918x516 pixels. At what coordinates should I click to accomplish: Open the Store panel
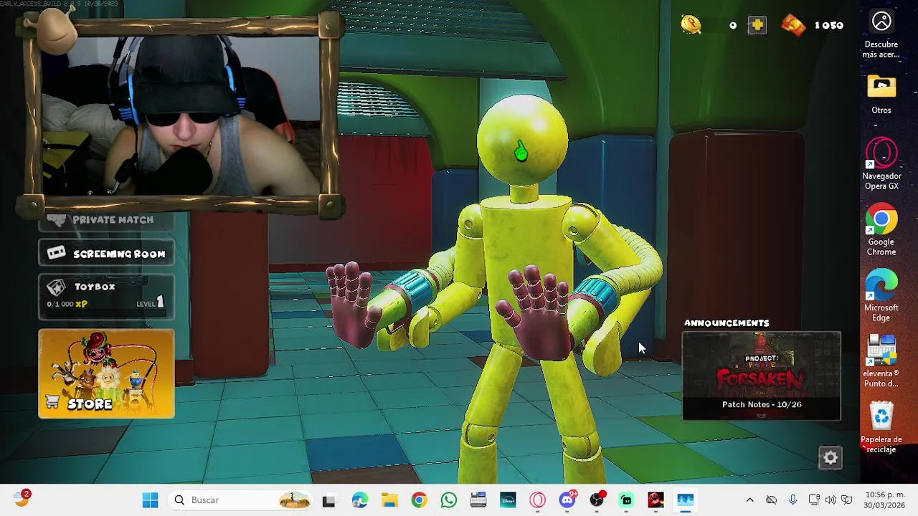point(106,373)
